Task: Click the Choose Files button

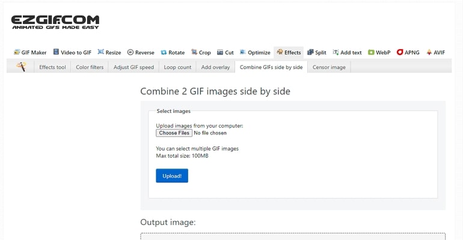Action: point(174,133)
